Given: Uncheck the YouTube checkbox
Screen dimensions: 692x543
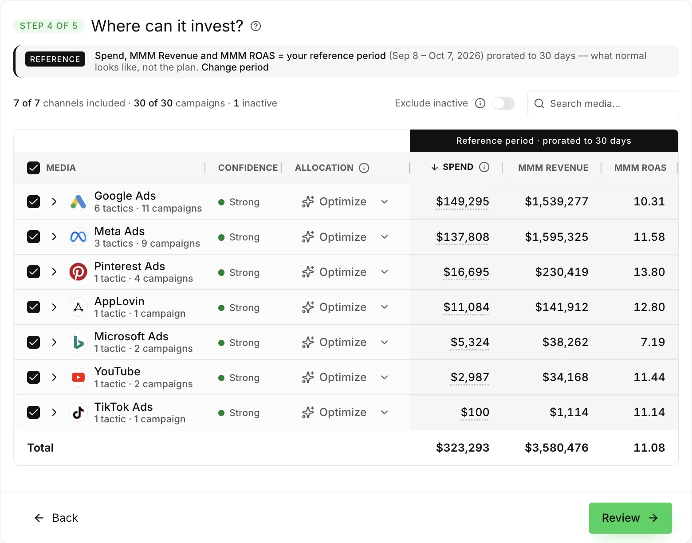Looking at the screenshot, I should tap(34, 377).
